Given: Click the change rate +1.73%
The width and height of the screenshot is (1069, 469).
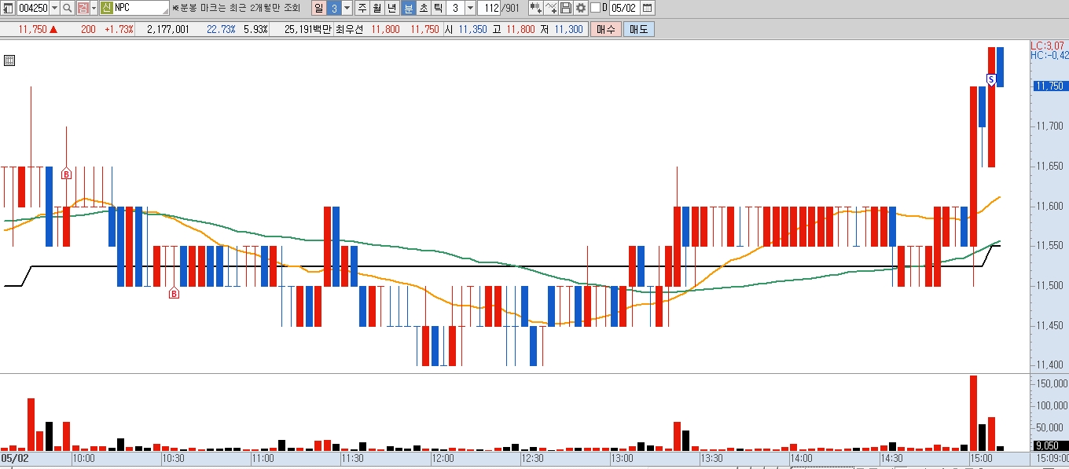Looking at the screenshot, I should point(119,29).
